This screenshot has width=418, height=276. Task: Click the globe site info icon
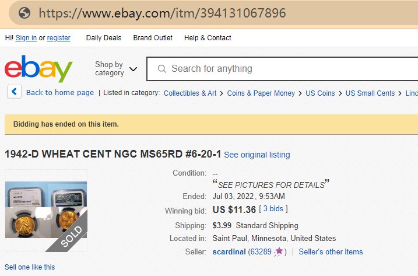(24, 13)
